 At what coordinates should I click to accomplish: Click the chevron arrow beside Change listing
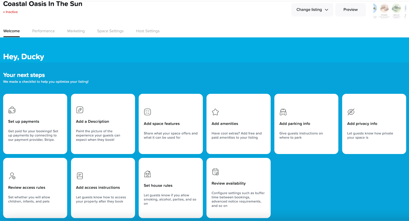coord(326,10)
